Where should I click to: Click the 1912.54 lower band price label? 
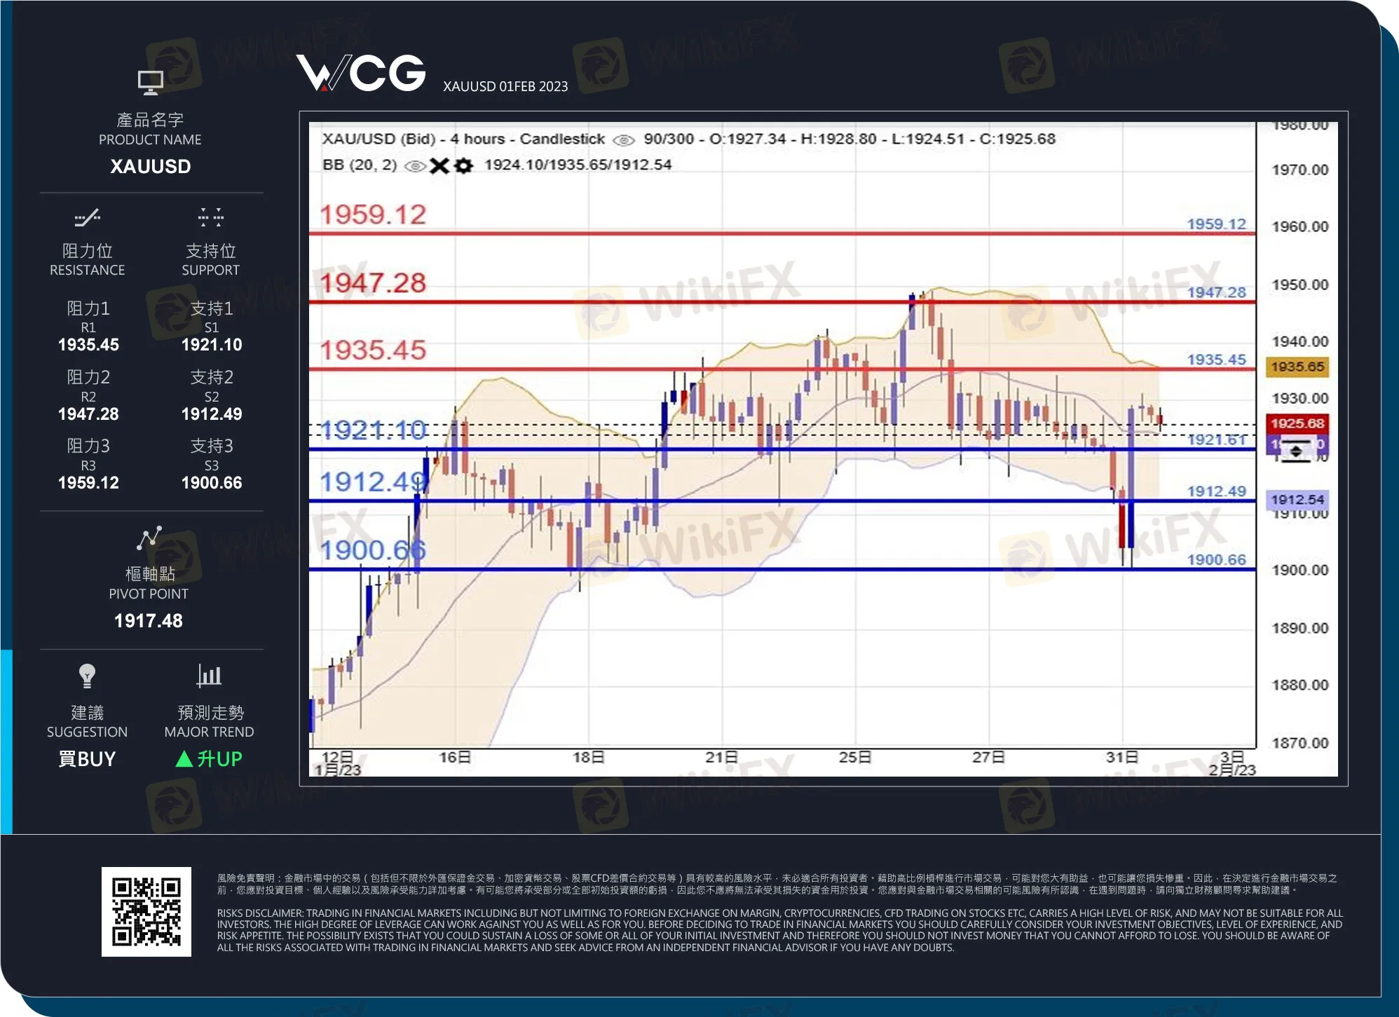pos(1297,500)
